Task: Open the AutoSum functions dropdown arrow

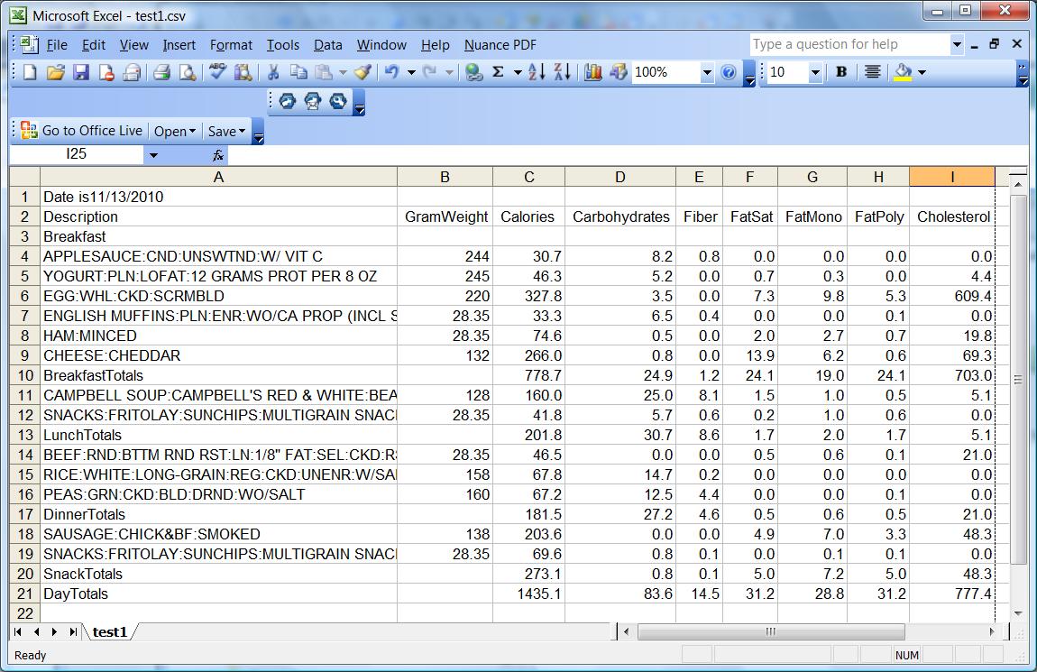Action: point(518,72)
